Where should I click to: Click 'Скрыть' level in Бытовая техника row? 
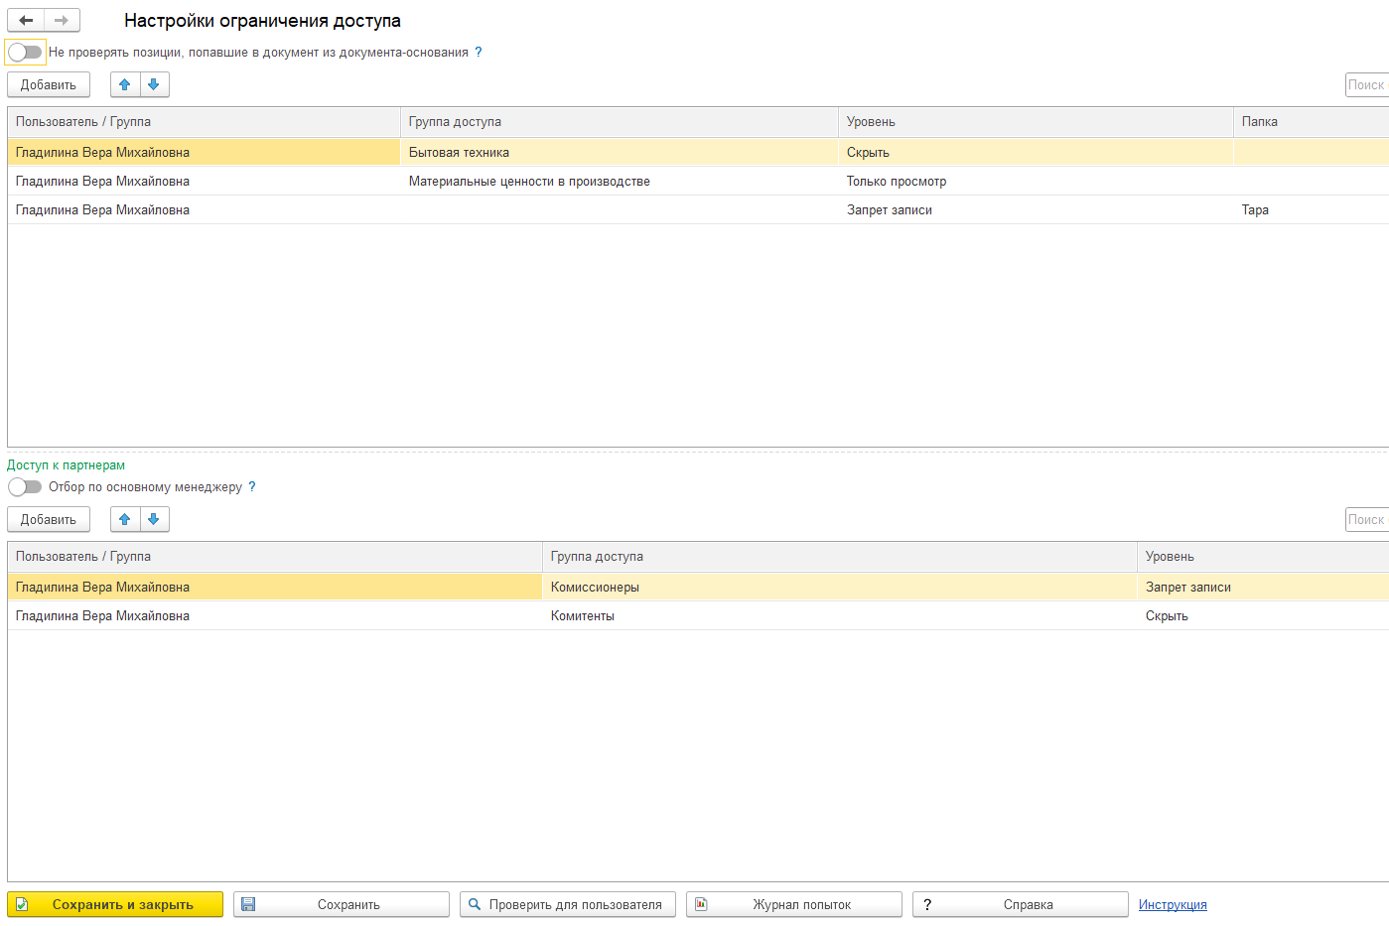pyautogui.click(x=1036, y=152)
